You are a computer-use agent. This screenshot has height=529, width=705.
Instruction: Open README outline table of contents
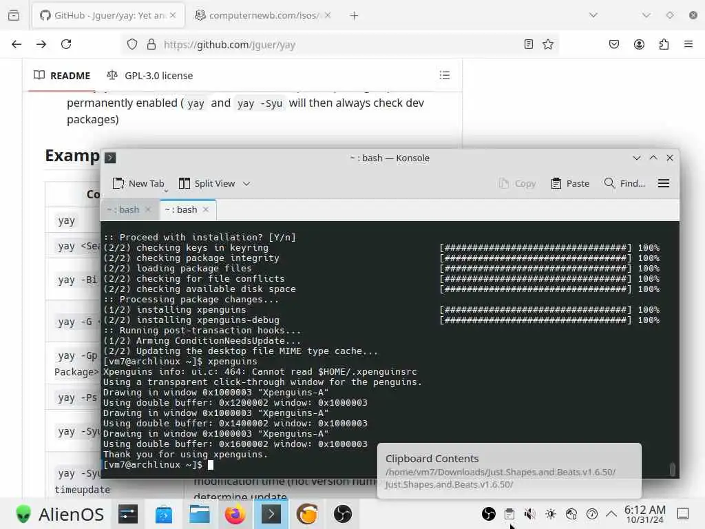point(445,75)
